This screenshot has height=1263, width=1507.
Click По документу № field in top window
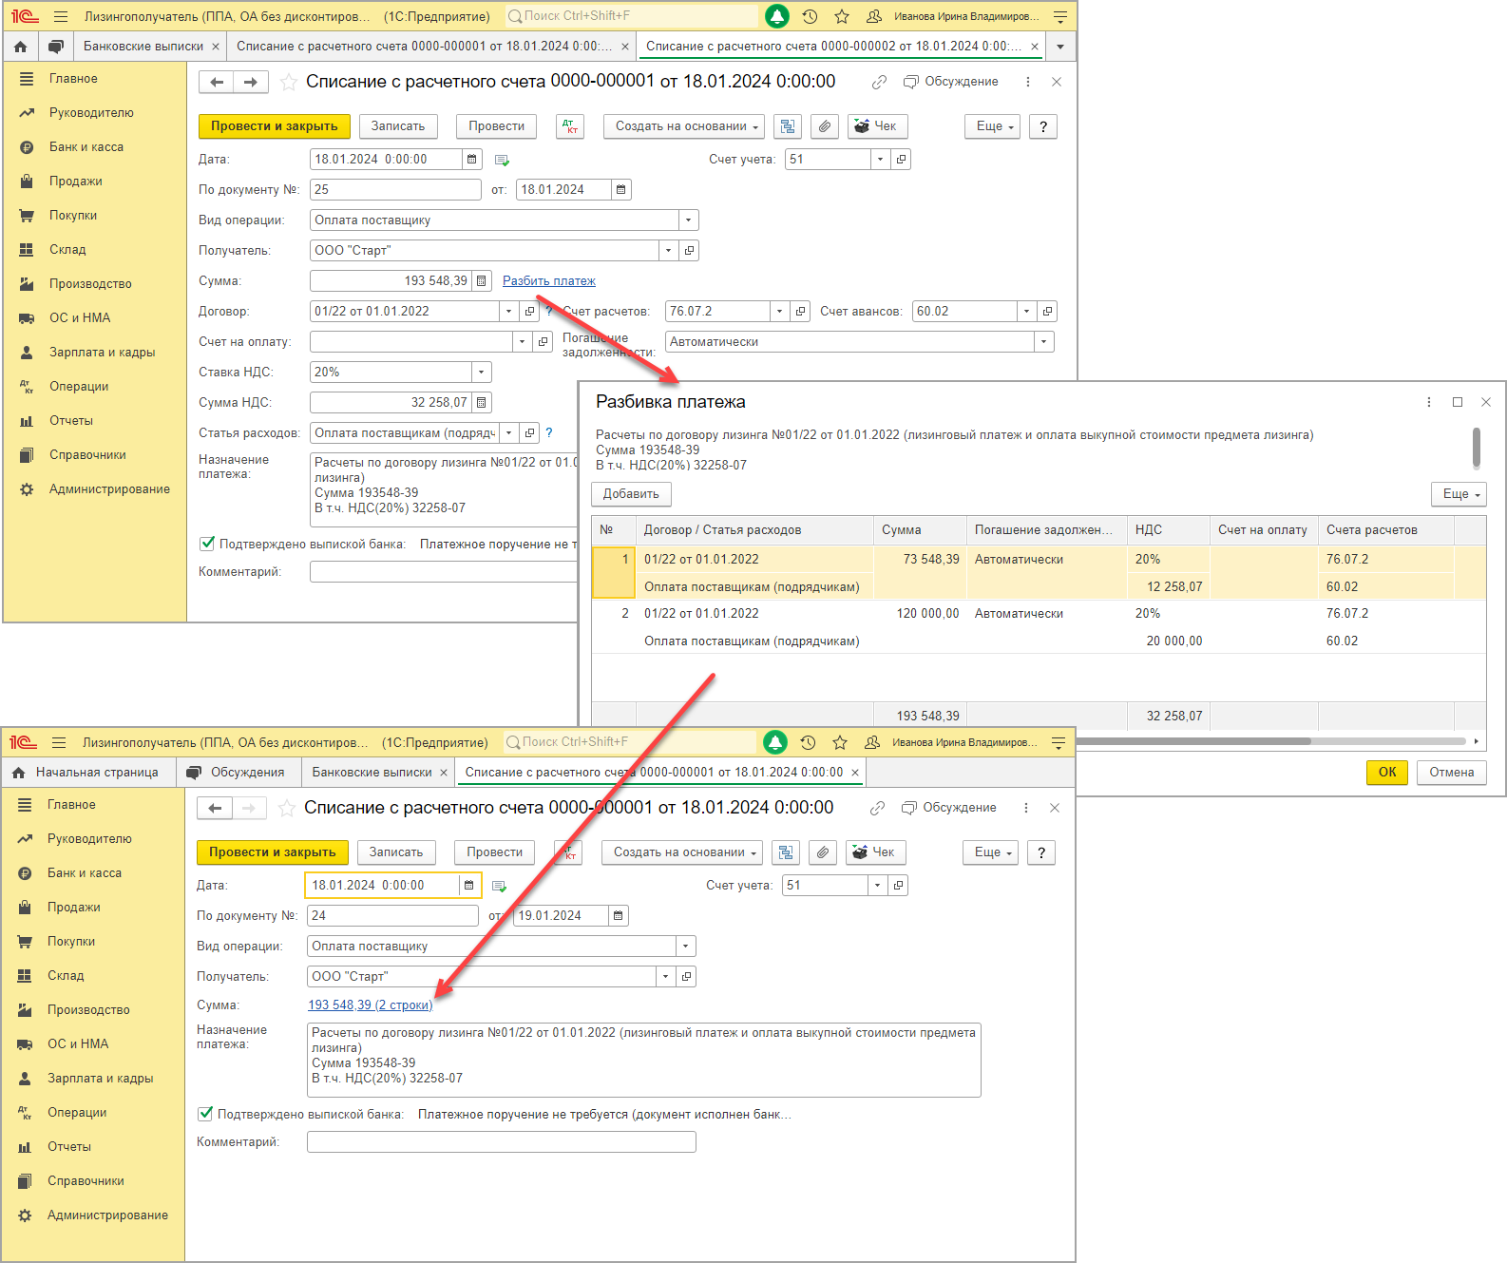[395, 190]
